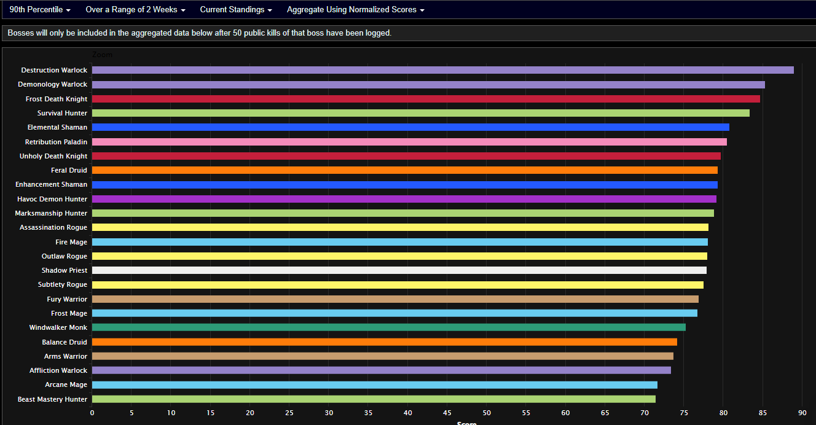Click the Frost Death Knight label
Viewport: 816px width, 425px height.
(x=57, y=99)
